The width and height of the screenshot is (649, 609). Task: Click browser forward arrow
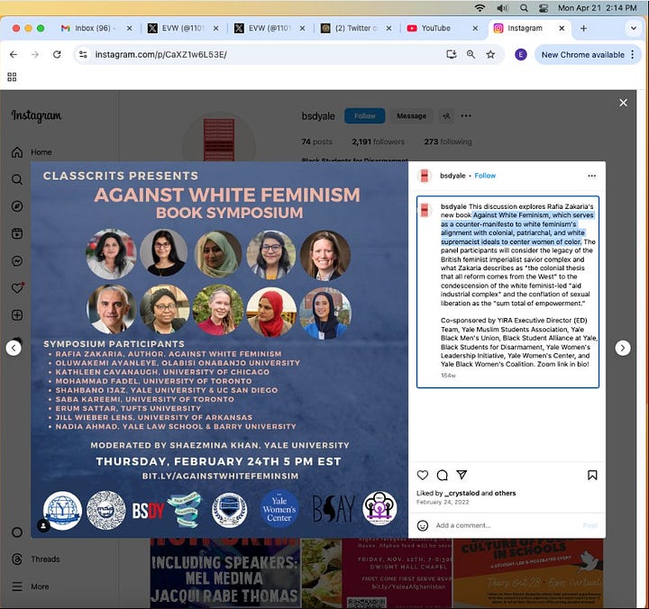point(35,55)
